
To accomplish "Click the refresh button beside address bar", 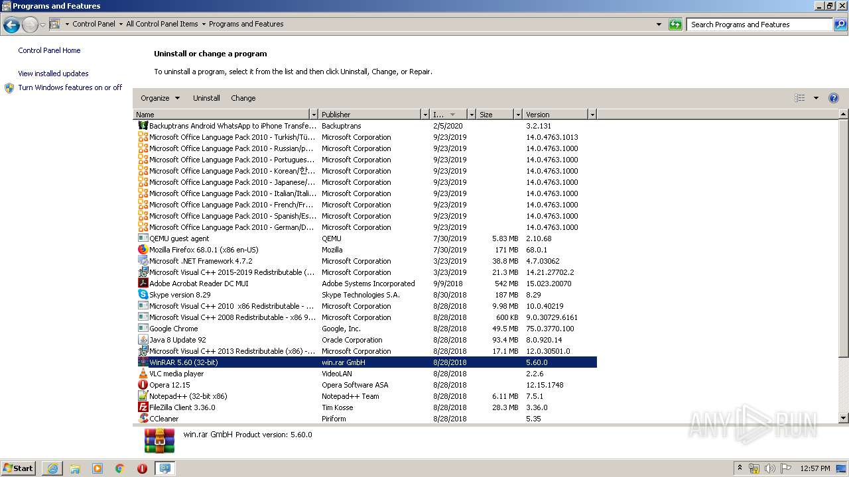I will pos(675,25).
